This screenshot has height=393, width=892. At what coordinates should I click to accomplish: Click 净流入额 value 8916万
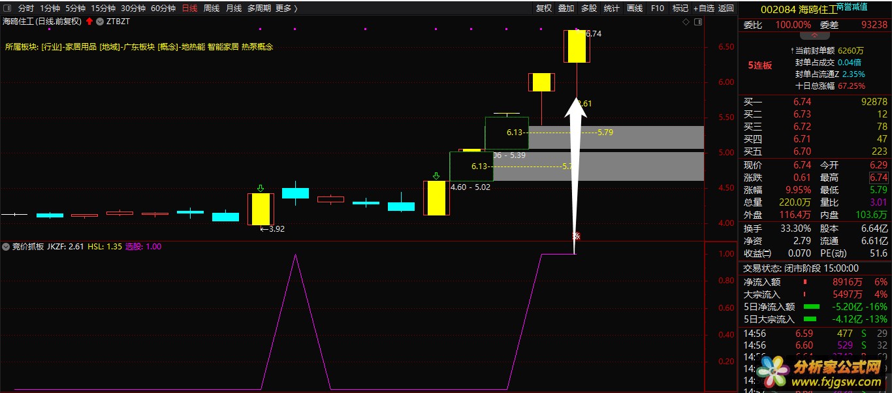[847, 282]
